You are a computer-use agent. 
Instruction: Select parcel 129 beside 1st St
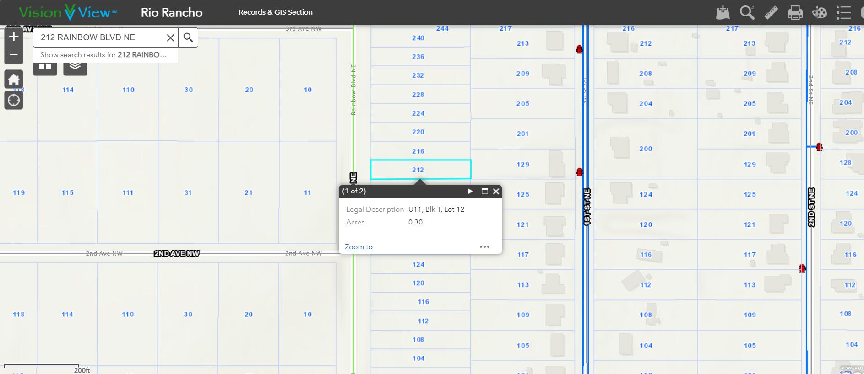click(523, 164)
